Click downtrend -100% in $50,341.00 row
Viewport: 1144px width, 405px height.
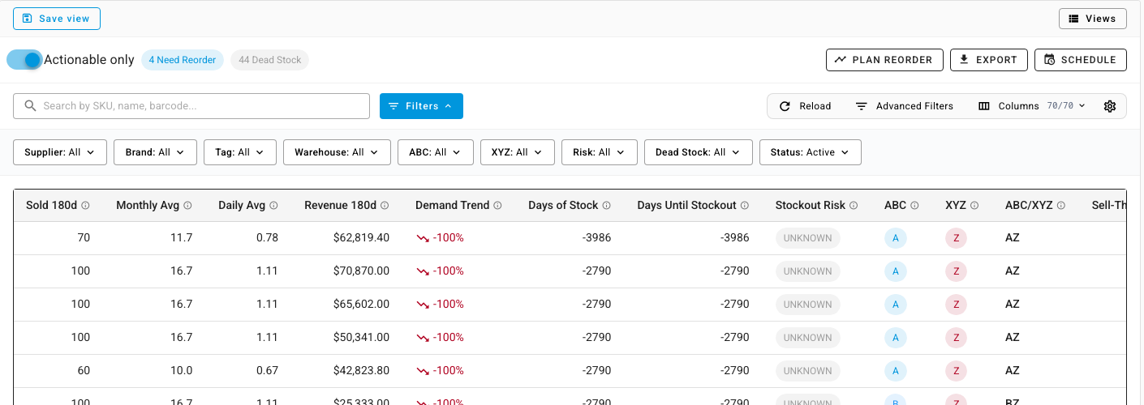click(x=440, y=338)
